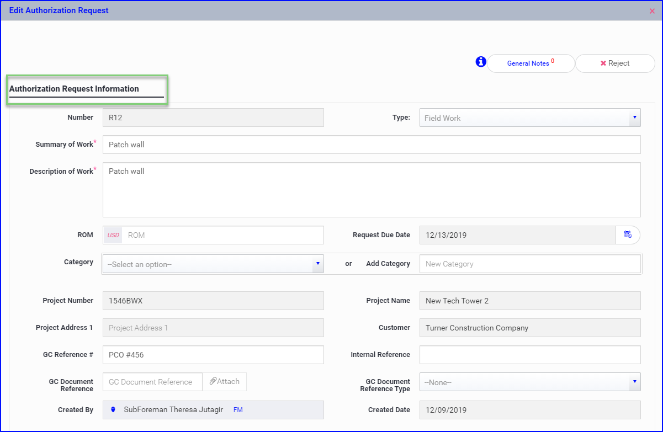Click the New Category input field
Viewport: 663px width, 432px height.
[x=530, y=264]
